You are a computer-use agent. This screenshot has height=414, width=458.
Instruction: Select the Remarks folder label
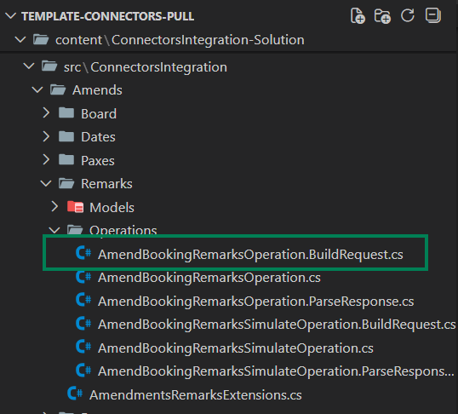tap(106, 184)
